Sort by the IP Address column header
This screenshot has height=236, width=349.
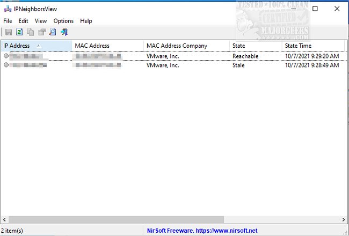(37, 46)
